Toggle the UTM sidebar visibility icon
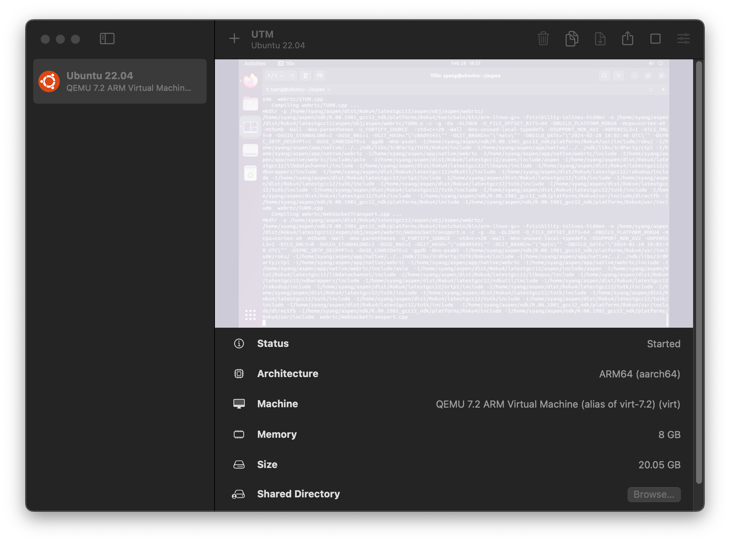This screenshot has height=543, width=730. click(107, 38)
